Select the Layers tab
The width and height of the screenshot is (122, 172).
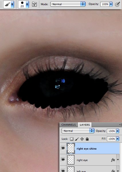tap(85, 125)
